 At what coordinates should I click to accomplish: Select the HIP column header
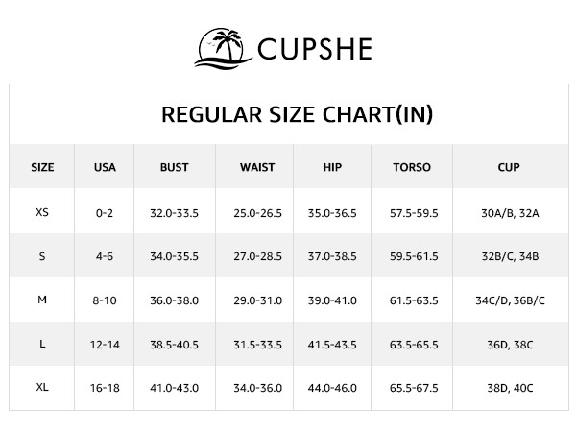(332, 167)
